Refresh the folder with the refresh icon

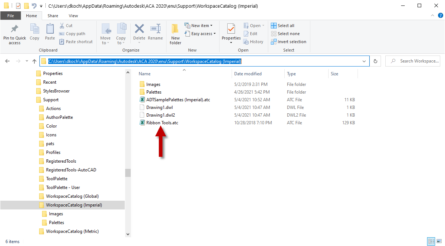click(375, 61)
